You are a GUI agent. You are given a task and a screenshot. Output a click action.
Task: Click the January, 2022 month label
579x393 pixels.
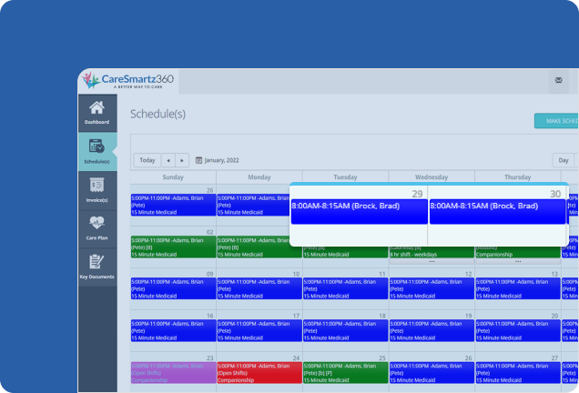point(221,160)
